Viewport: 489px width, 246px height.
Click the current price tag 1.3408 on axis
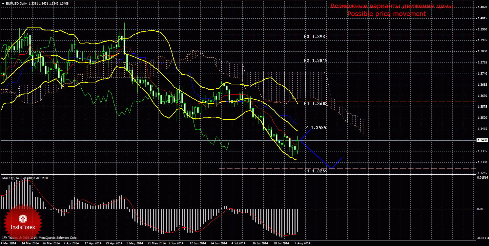click(x=483, y=140)
